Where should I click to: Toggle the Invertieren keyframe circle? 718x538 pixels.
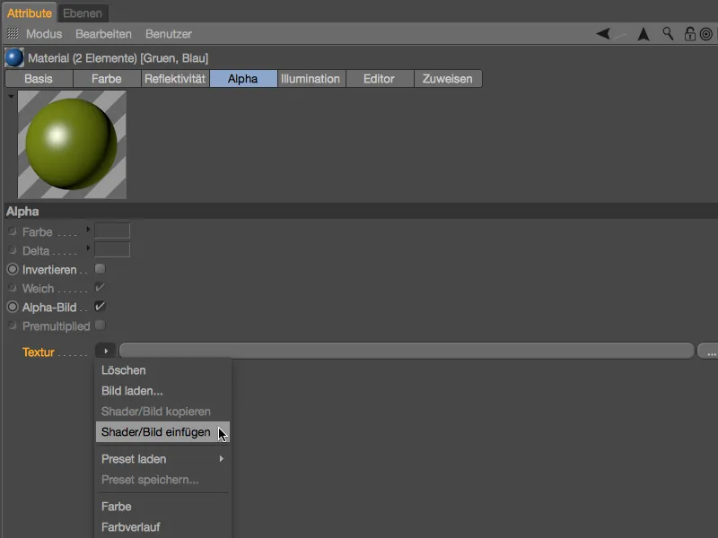tap(13, 269)
